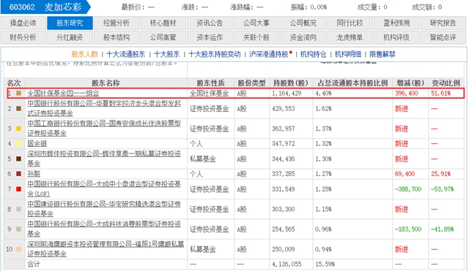Open 大成科技消费股票型 fund link
Image resolution: width=469 pixels, height=271 pixels.
104,229
